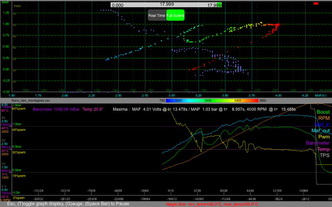Select the Temp trace label in the legend
The width and height of the screenshot is (332, 207).
pyautogui.click(x=323, y=149)
